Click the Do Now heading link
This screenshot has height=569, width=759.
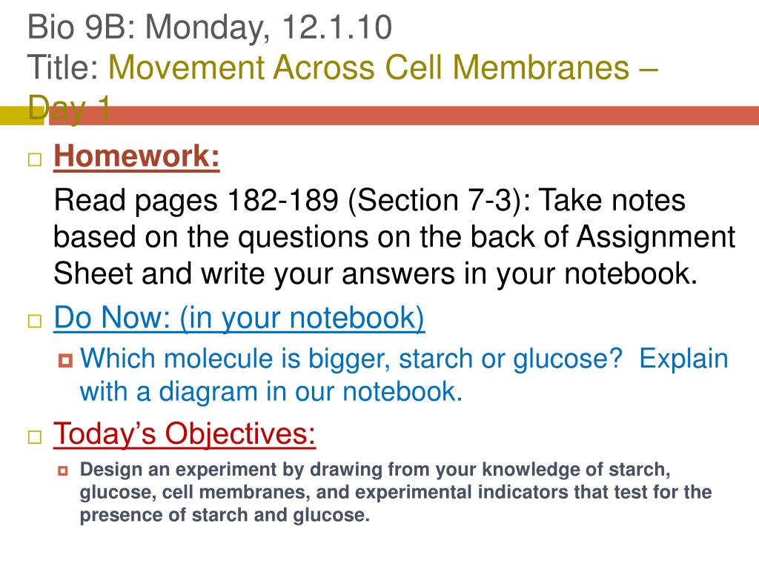[239, 318]
